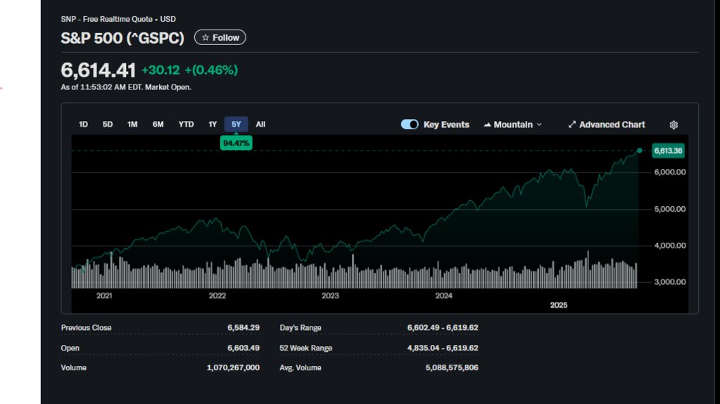This screenshot has height=404, width=720.
Task: Toggle the Key Events switch
Action: [410, 125]
